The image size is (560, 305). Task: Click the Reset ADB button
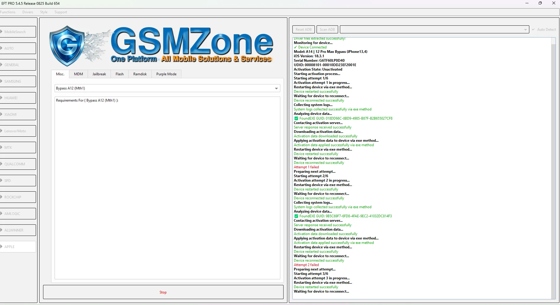304,30
